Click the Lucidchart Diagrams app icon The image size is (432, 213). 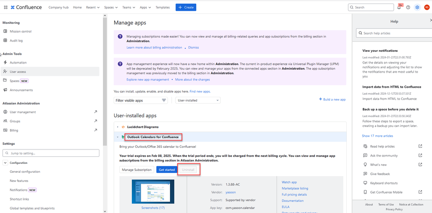coord(123,127)
